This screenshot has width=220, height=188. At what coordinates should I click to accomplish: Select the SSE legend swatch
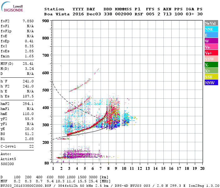[x=211, y=77]
